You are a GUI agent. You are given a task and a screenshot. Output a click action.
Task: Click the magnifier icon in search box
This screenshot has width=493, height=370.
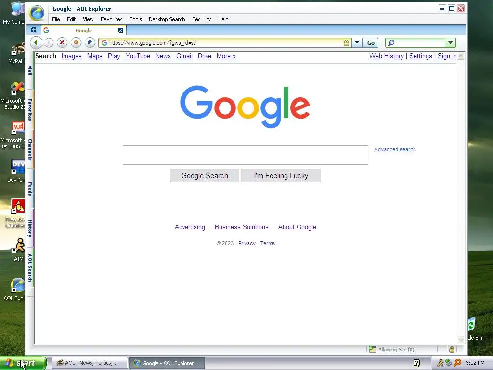coord(391,43)
